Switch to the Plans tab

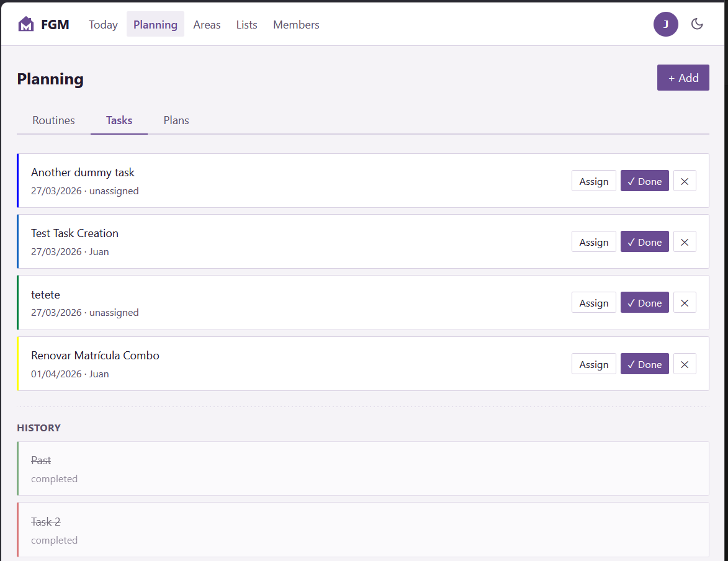click(176, 120)
